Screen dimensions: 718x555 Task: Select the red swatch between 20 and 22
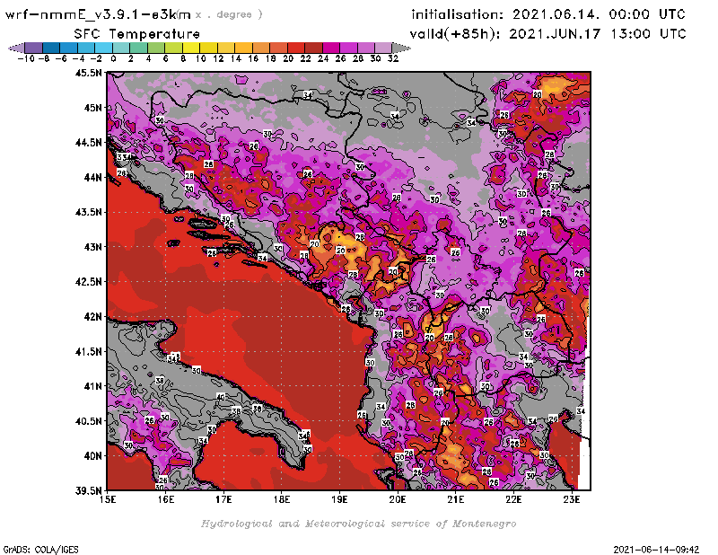pyautogui.click(x=295, y=48)
